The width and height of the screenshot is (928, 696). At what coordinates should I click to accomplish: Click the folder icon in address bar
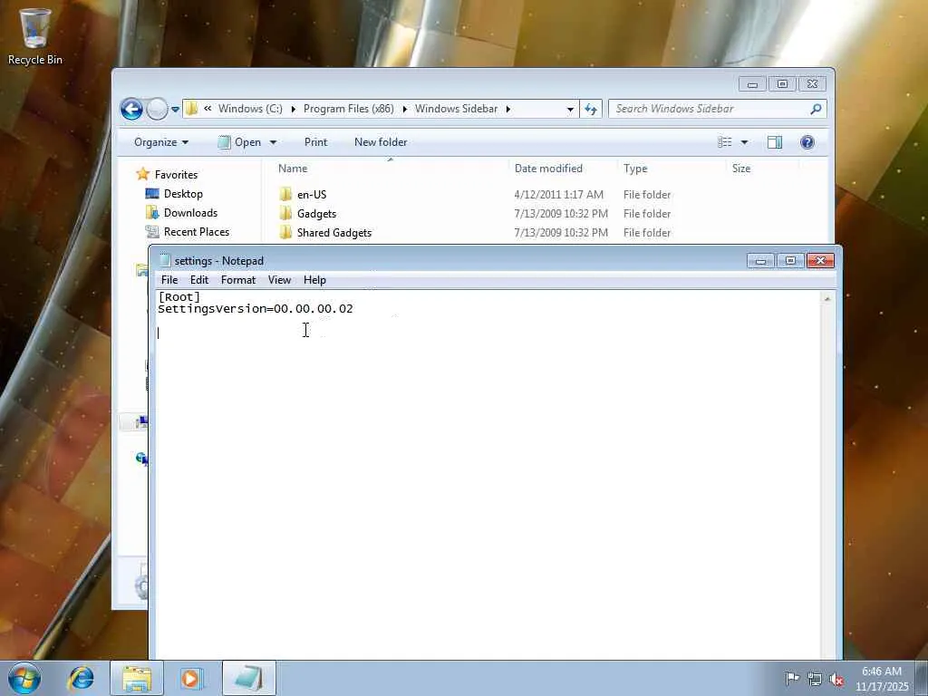click(x=191, y=109)
